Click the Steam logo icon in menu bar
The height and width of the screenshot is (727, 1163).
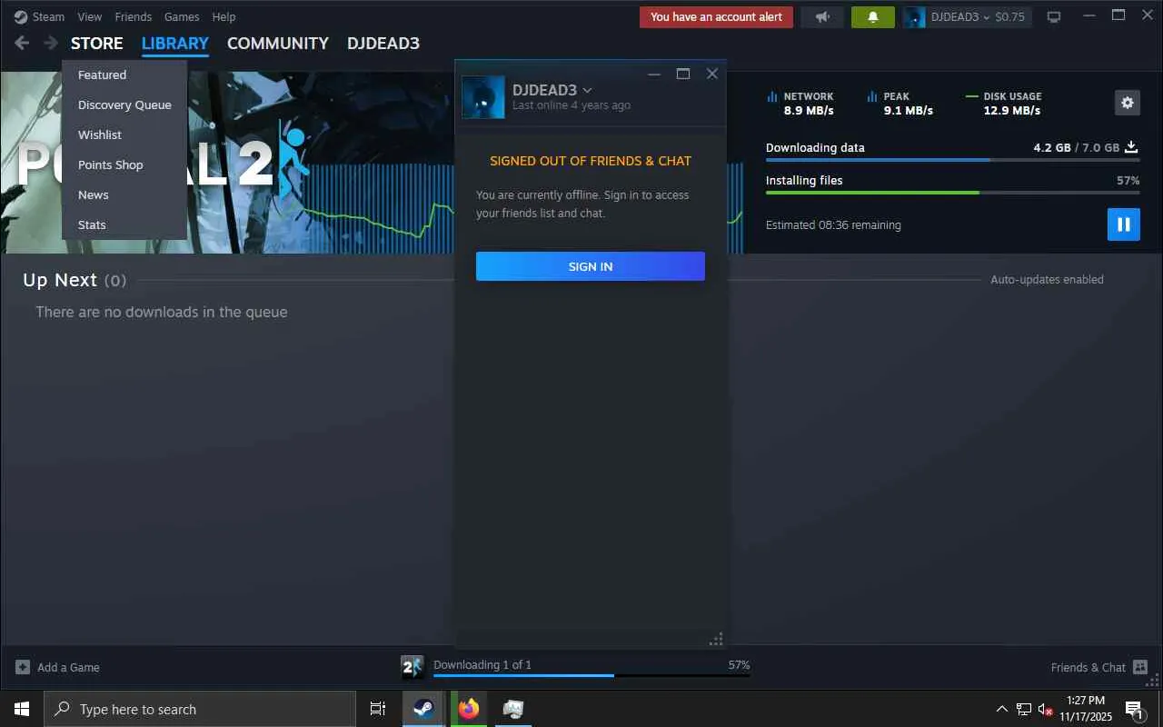coord(21,16)
